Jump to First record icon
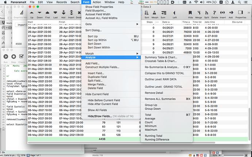252x157 pixels. click(x=47, y=13)
